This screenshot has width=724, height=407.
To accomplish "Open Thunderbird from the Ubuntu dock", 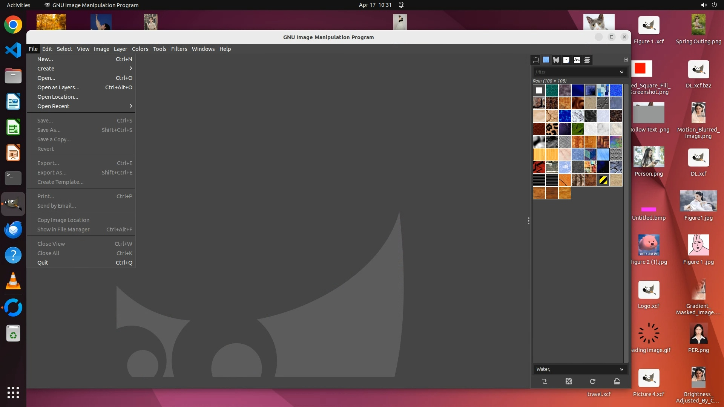I will (x=13, y=230).
